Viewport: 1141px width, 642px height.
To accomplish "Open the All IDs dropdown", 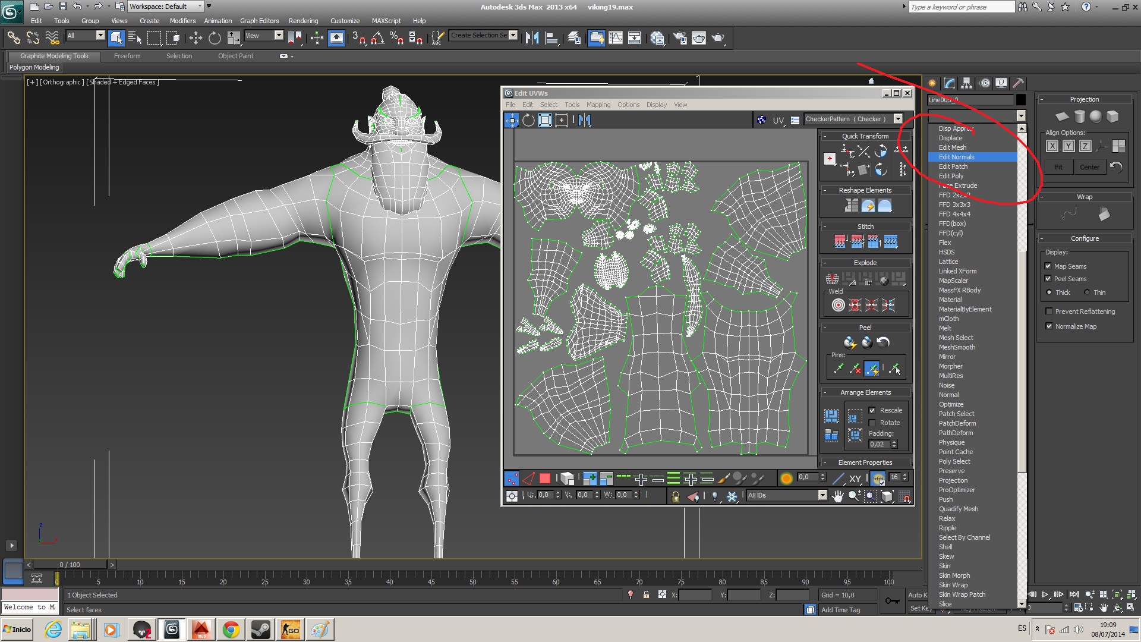I will pyautogui.click(x=822, y=495).
